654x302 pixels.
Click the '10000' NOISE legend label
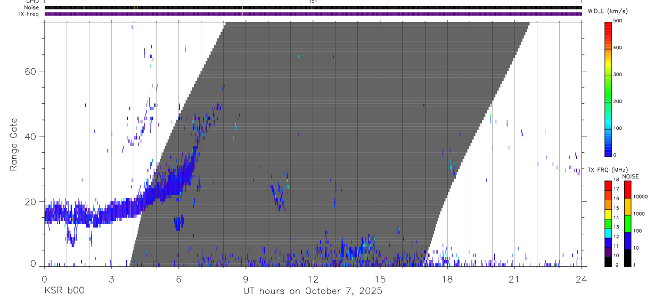(640, 197)
